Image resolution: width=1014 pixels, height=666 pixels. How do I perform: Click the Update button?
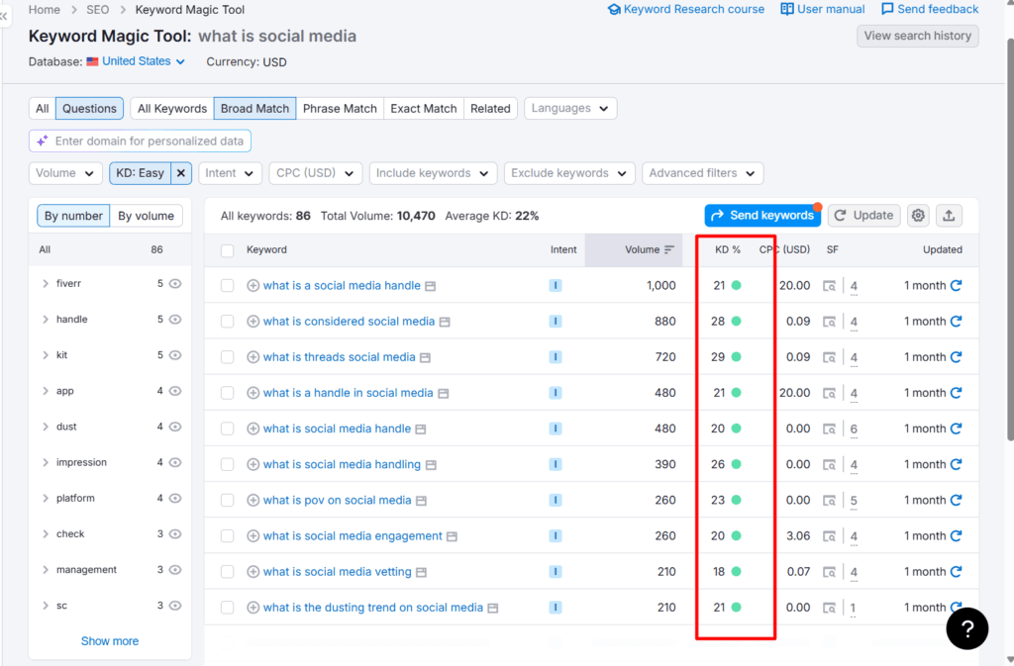tap(863, 216)
